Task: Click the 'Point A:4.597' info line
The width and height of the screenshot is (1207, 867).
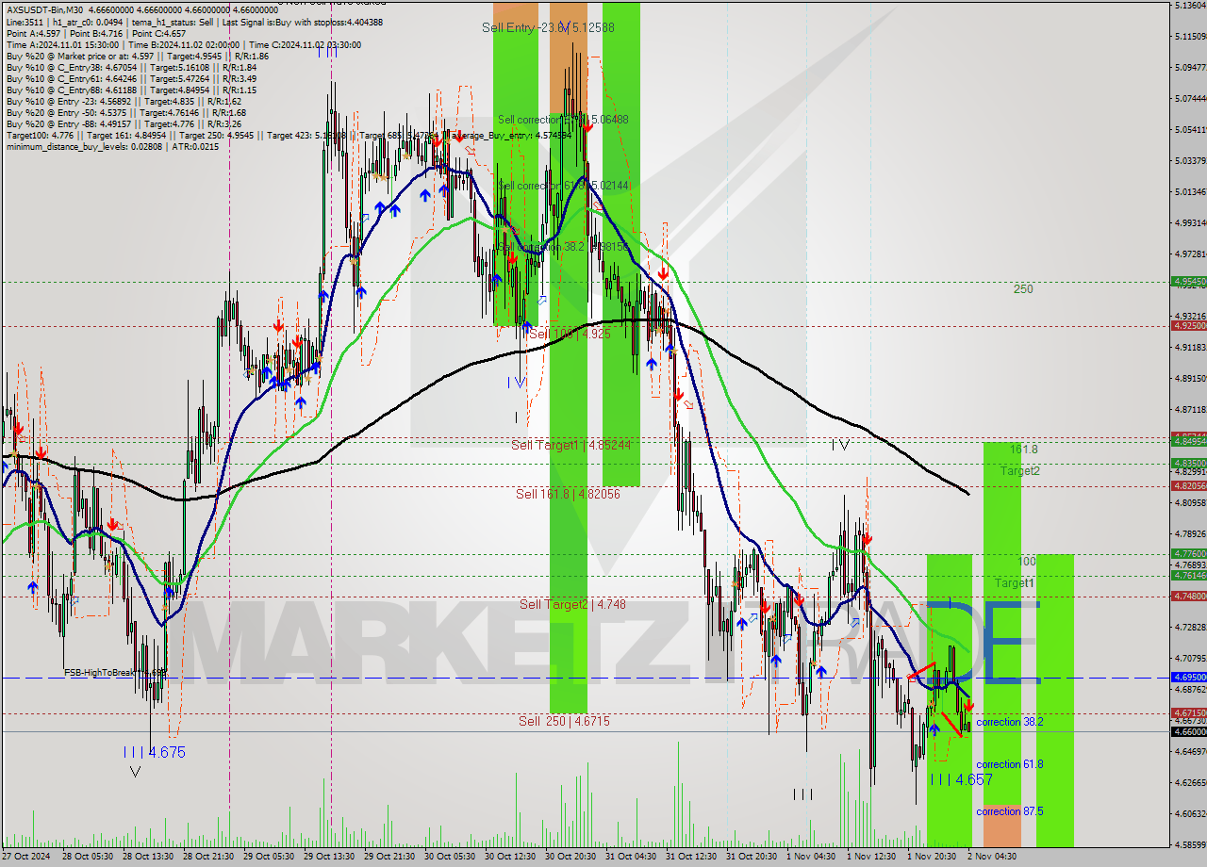Action: click(96, 33)
